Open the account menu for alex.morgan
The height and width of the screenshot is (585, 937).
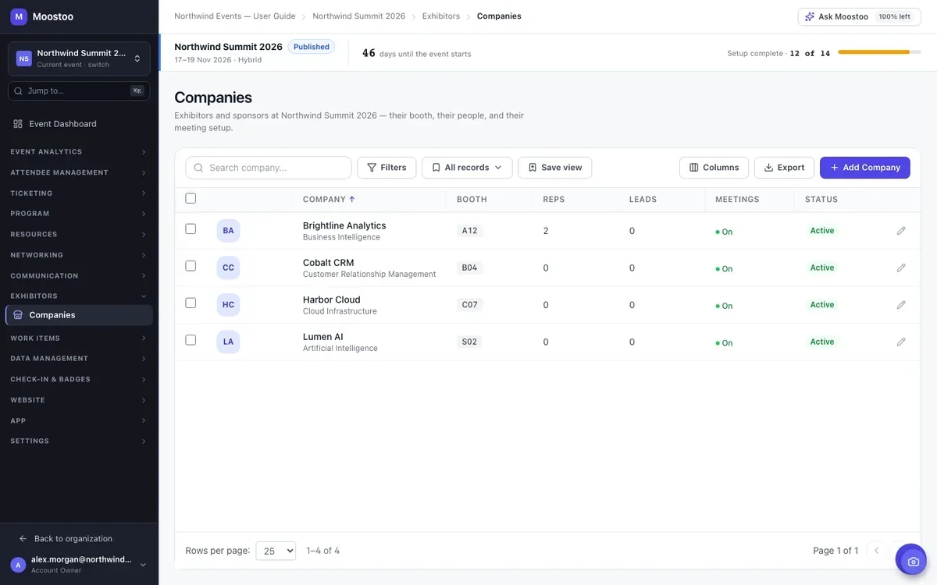point(79,565)
